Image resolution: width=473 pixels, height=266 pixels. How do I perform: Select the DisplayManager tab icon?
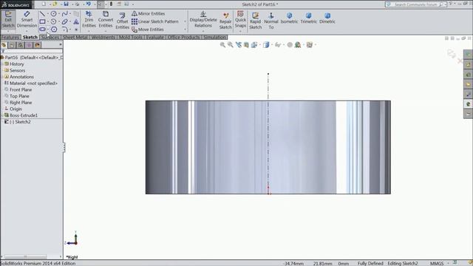point(37,45)
